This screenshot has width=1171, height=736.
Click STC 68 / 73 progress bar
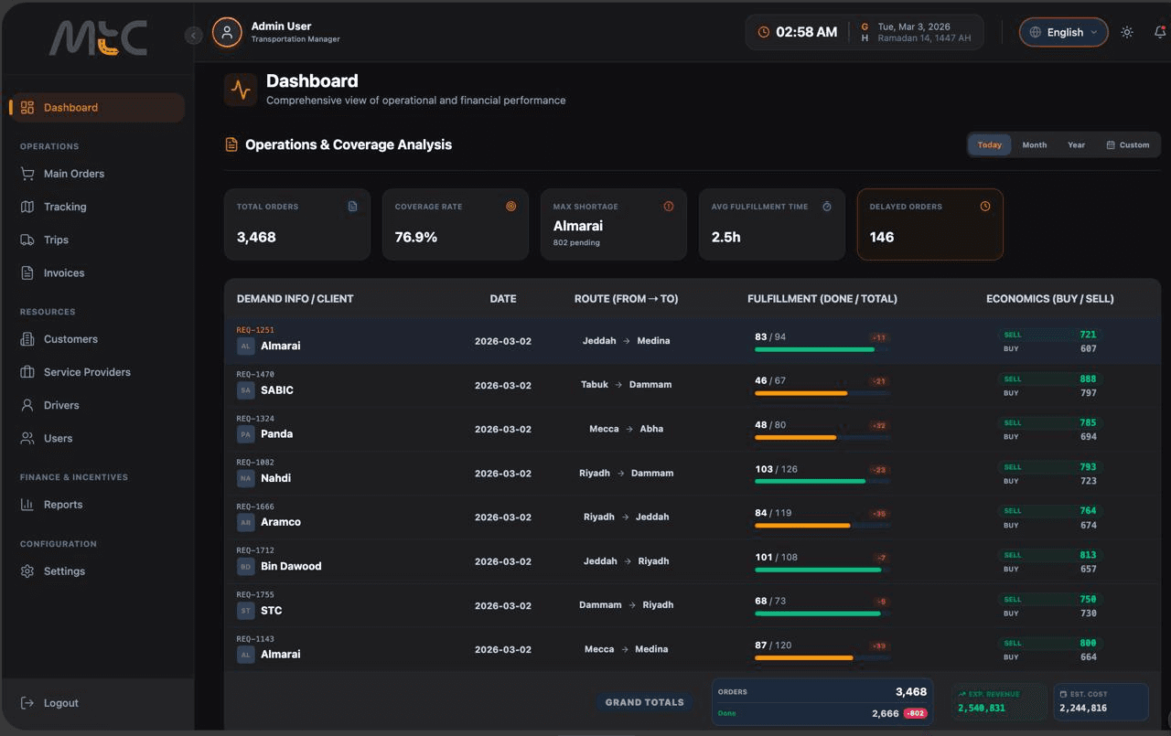(822, 613)
